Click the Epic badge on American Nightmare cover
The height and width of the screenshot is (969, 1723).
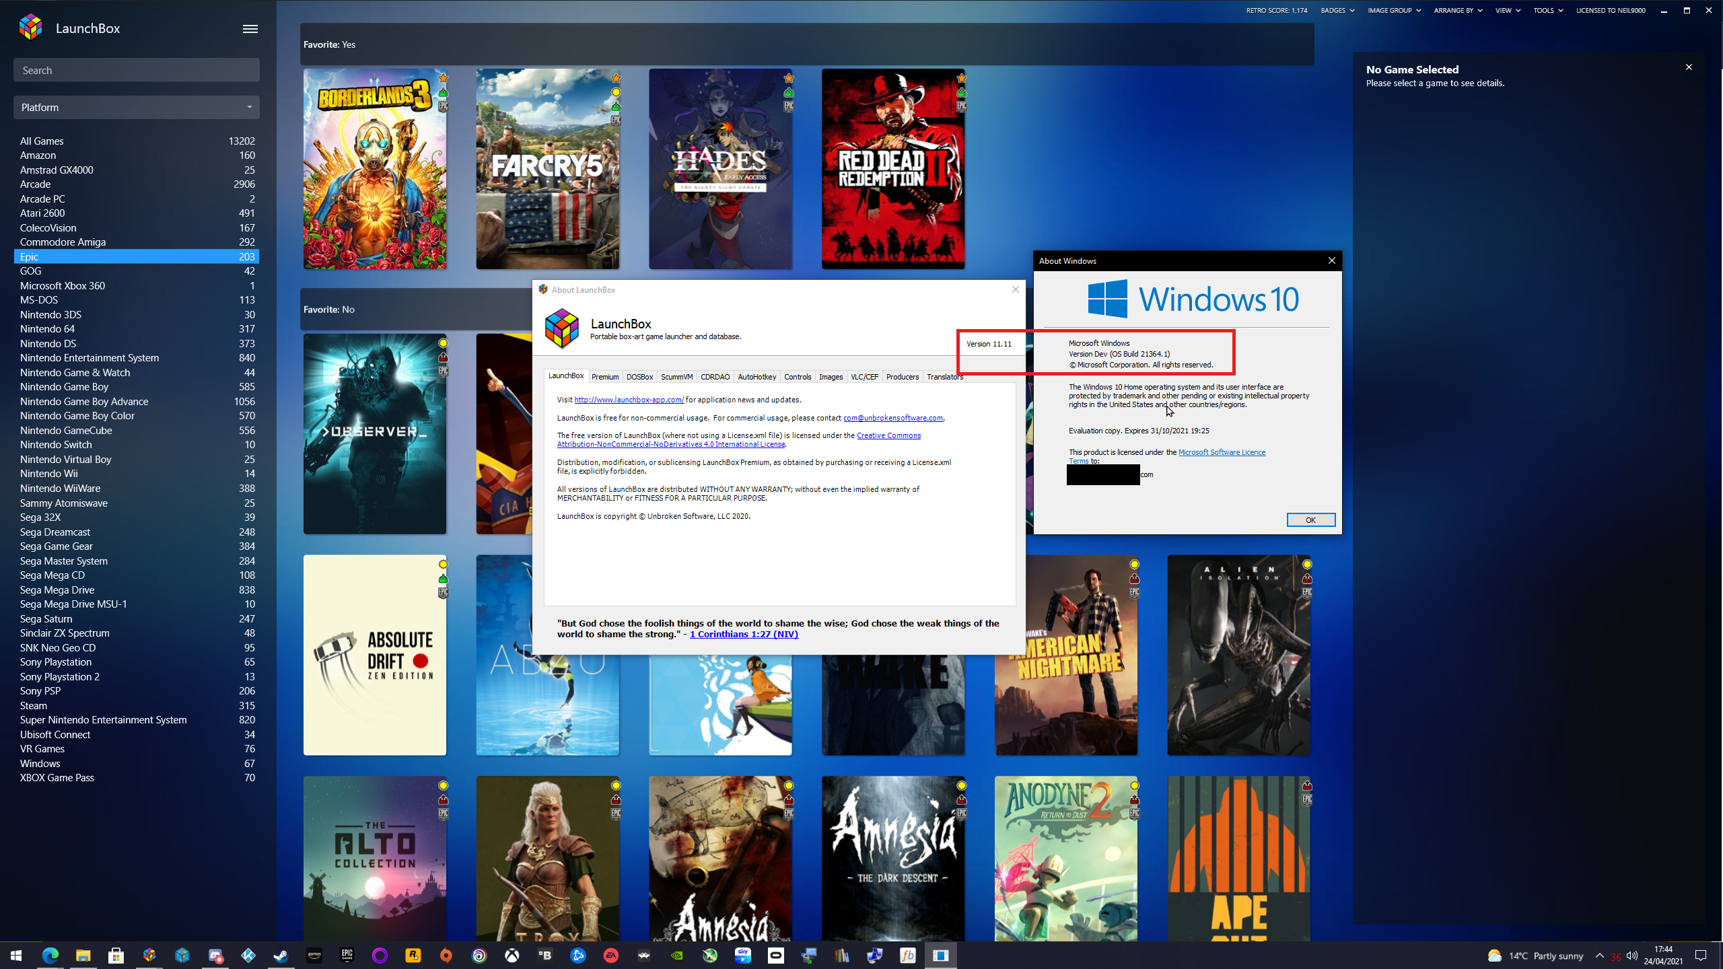[1134, 592]
